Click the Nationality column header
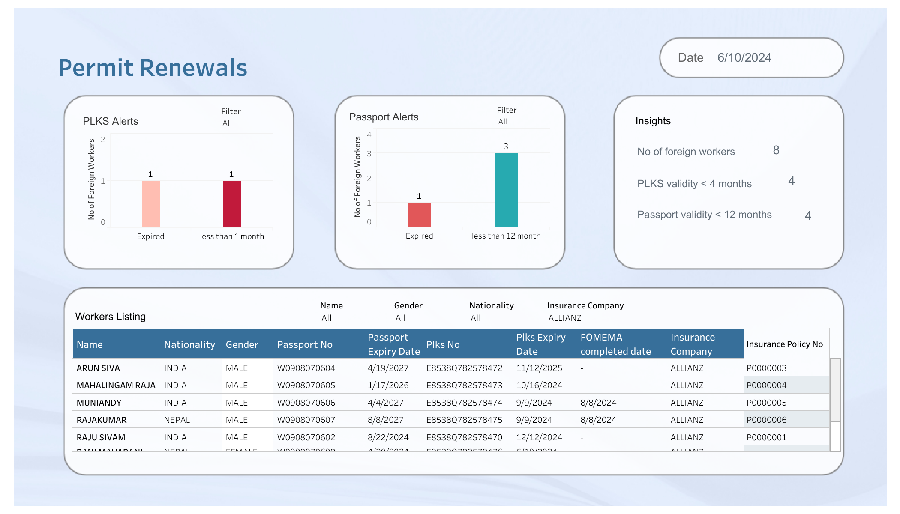Image resolution: width=900 pixels, height=514 pixels. pyautogui.click(x=189, y=344)
